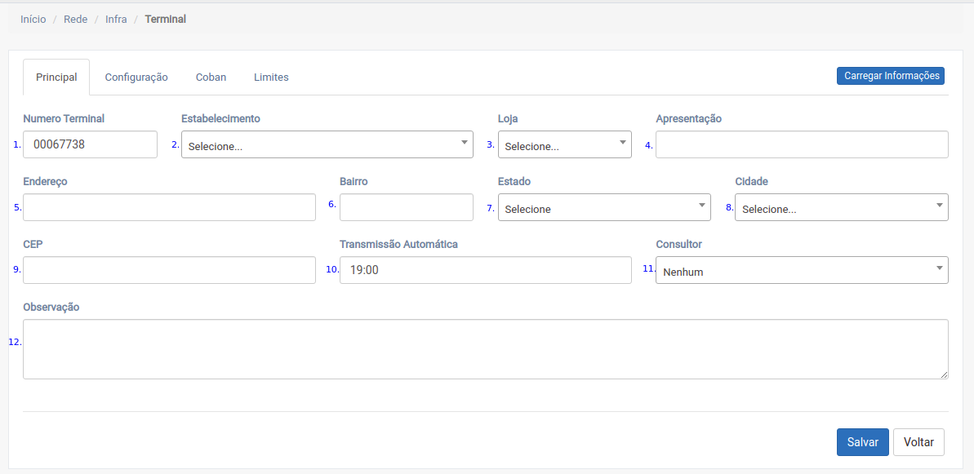Open the Estado select list
The height and width of the screenshot is (474, 974).
(x=603, y=208)
